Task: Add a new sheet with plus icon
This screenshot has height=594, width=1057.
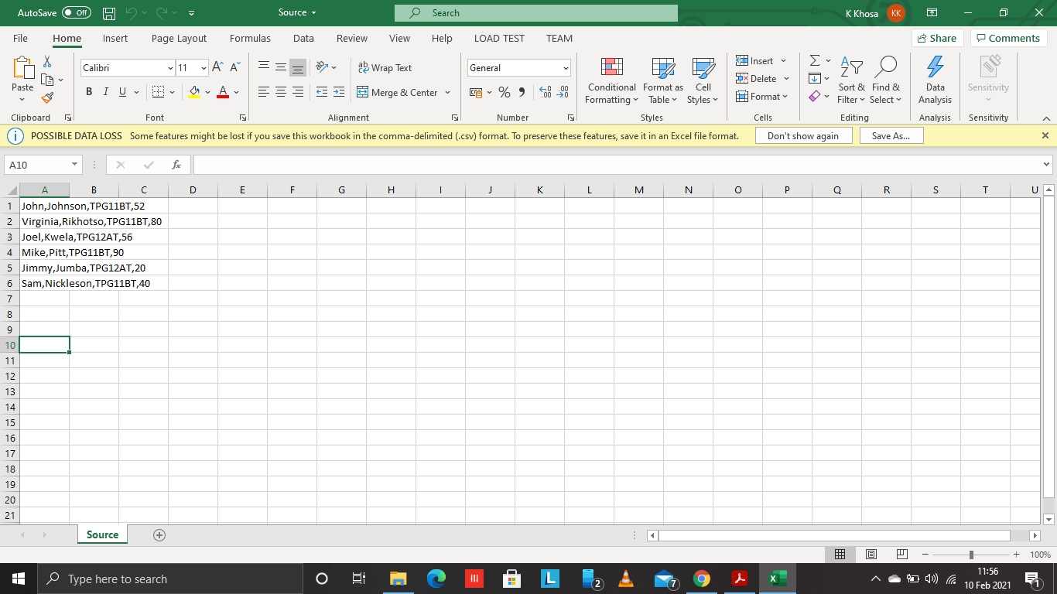Action: (159, 534)
